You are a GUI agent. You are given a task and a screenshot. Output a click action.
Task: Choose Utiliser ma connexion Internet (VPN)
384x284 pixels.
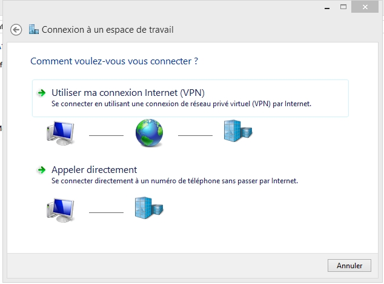point(128,93)
